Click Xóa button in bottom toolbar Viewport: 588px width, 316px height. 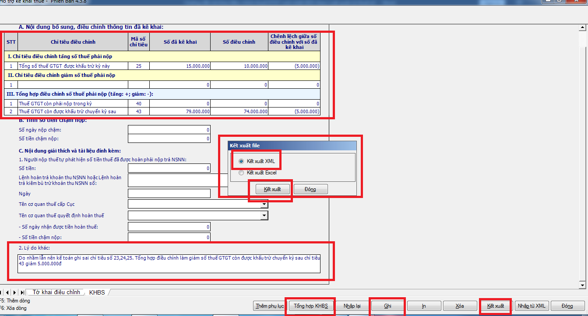[x=460, y=306]
